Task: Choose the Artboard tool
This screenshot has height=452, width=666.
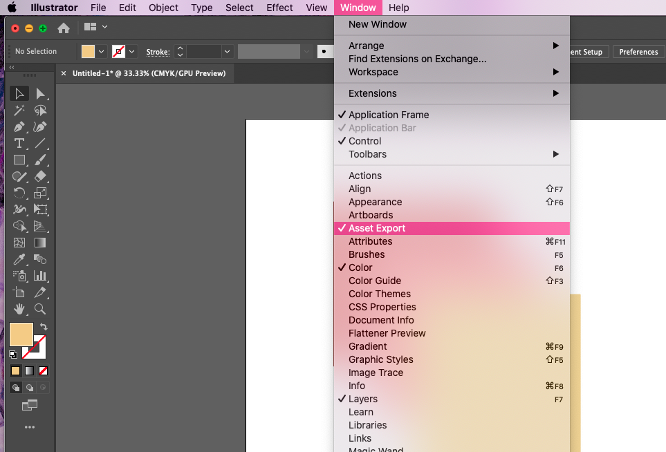Action: pos(19,292)
